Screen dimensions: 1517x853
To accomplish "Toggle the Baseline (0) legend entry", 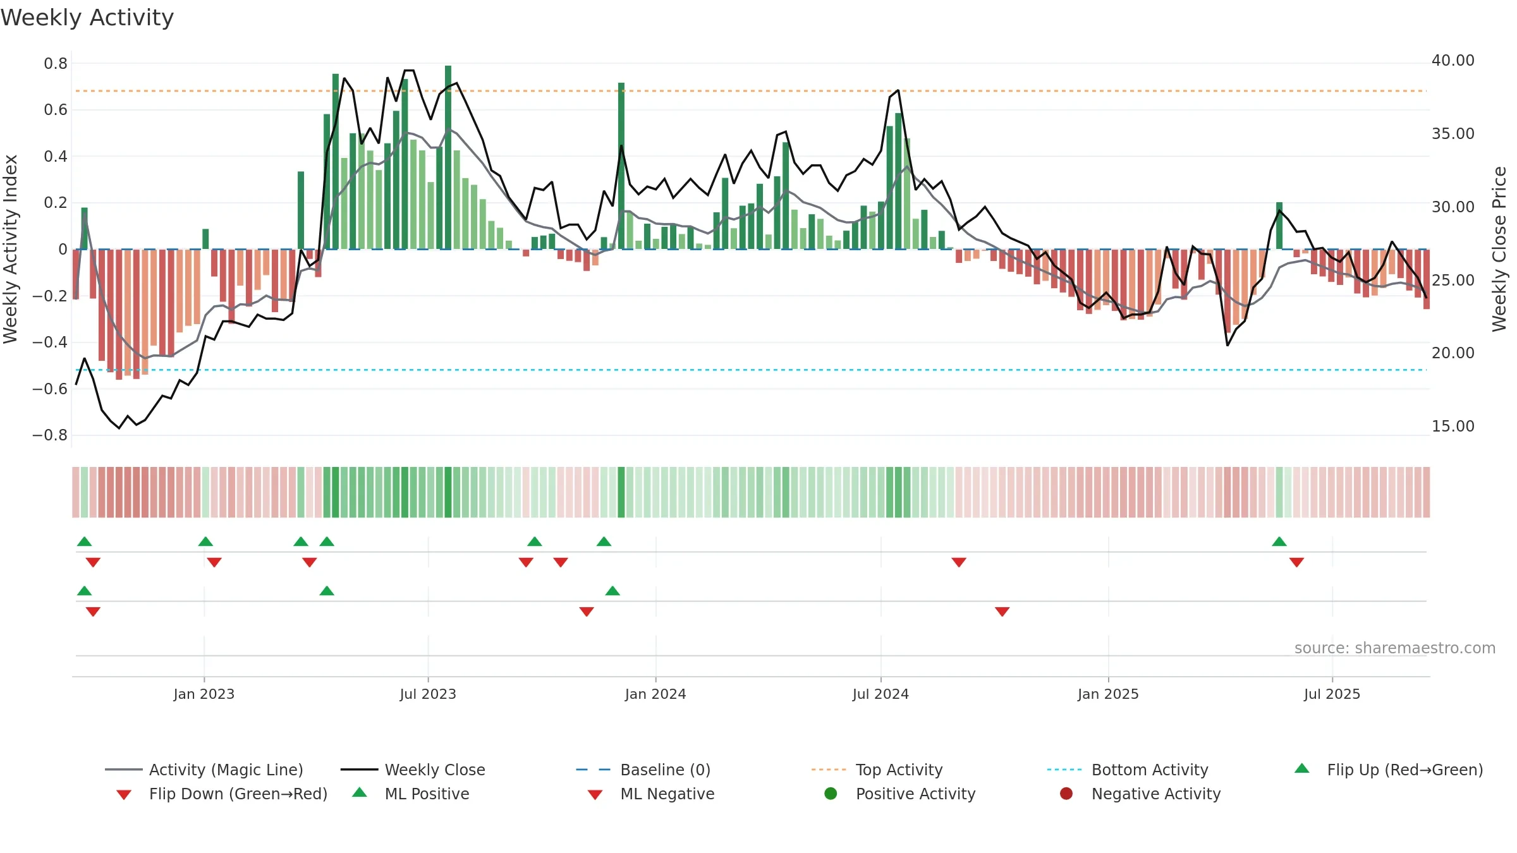I will [643, 770].
